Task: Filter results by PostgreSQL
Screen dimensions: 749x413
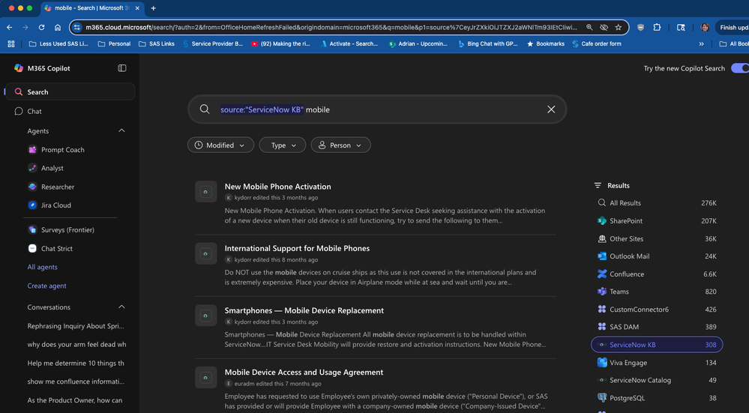Action: tap(657, 398)
